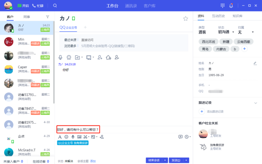Click the user profile avatar at top left
Image resolution: width=262 pixels, height=164 pixels.
(x=8, y=6)
